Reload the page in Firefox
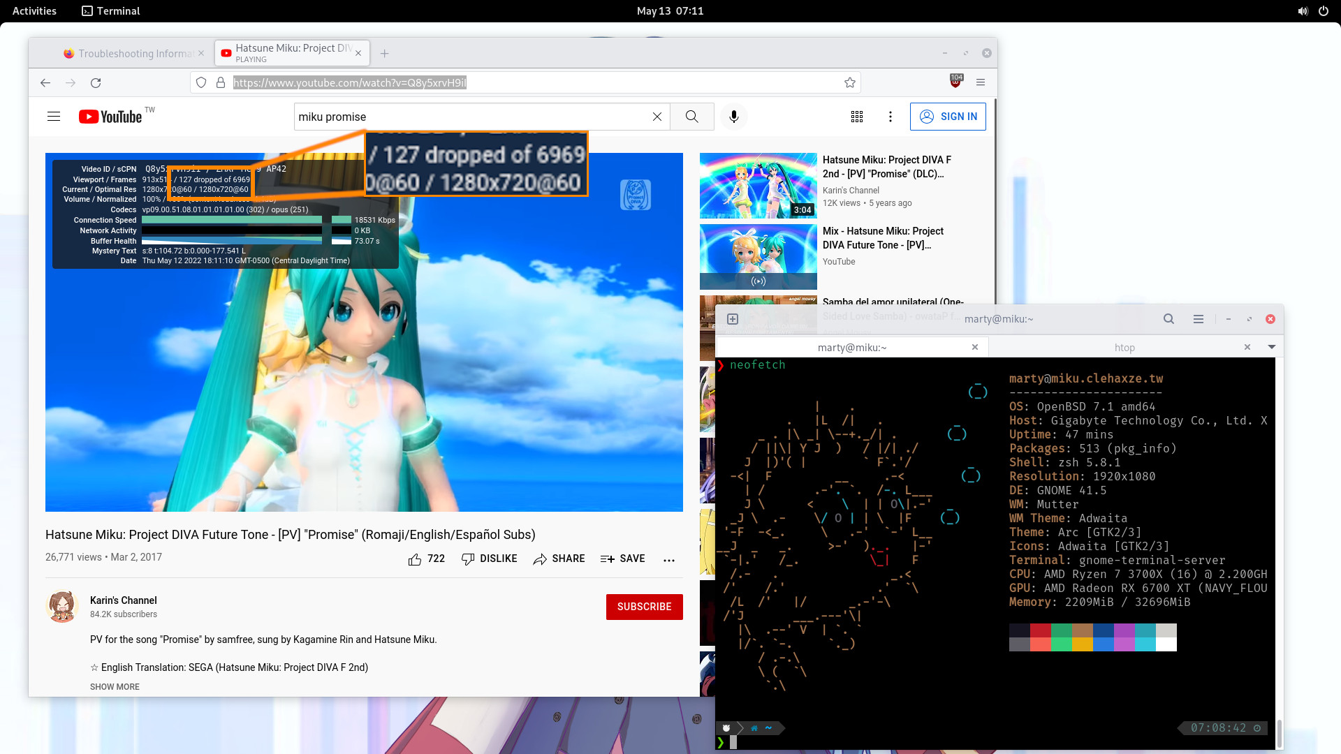The image size is (1341, 754). point(96,82)
